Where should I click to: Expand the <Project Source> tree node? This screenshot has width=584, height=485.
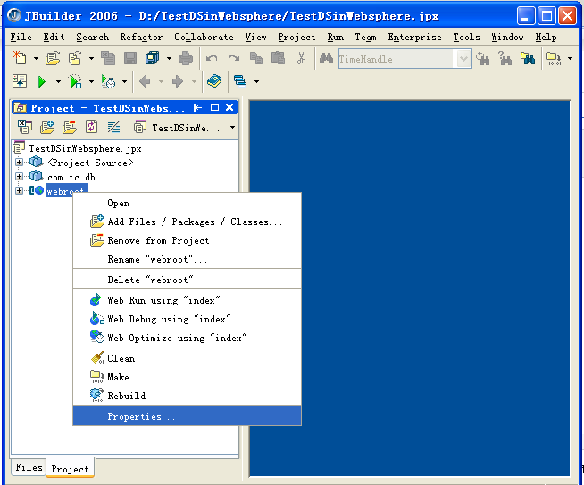coord(19,162)
